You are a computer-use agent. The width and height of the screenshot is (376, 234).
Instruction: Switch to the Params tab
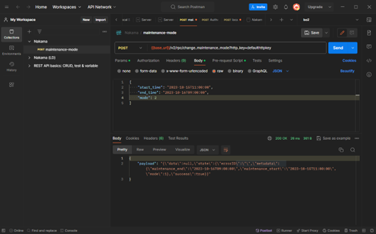click(x=122, y=61)
